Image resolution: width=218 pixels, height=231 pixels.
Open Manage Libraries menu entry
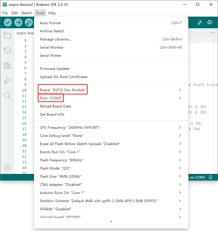pos(111,39)
